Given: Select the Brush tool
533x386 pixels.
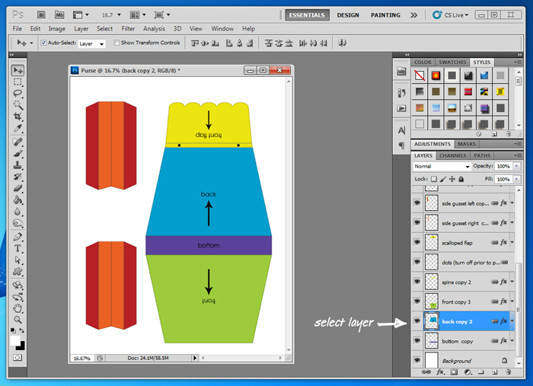Looking at the screenshot, I should pyautogui.click(x=18, y=153).
